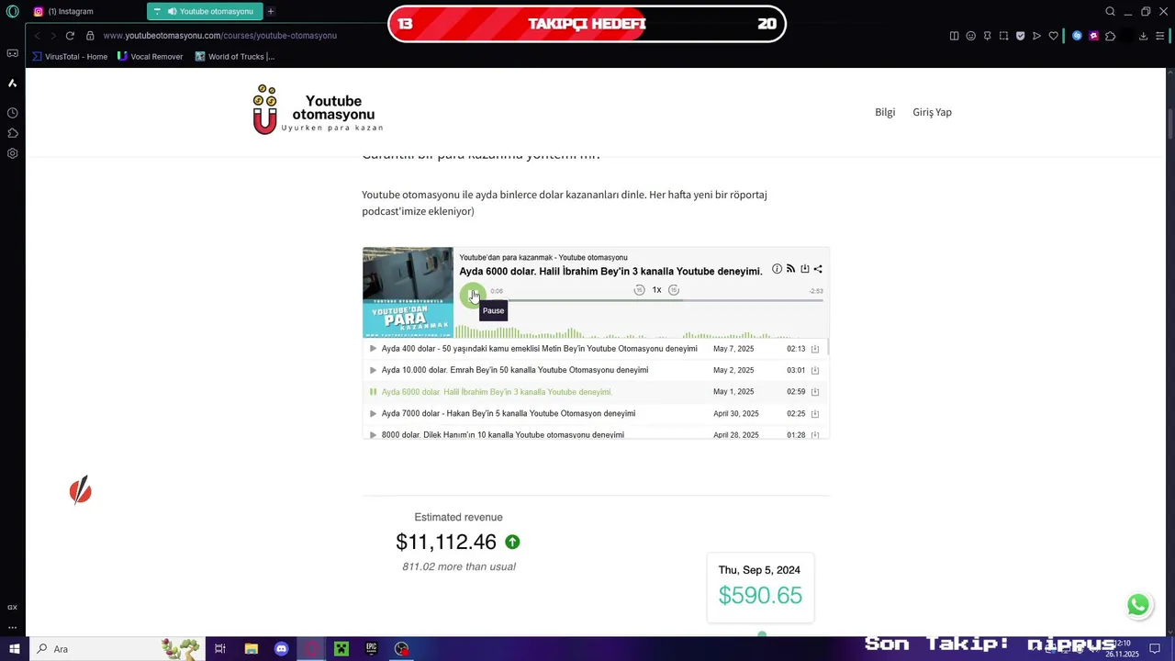Viewport: 1175px width, 661px height.
Task: Click the page vertical scrollbar
Action: [1170, 124]
